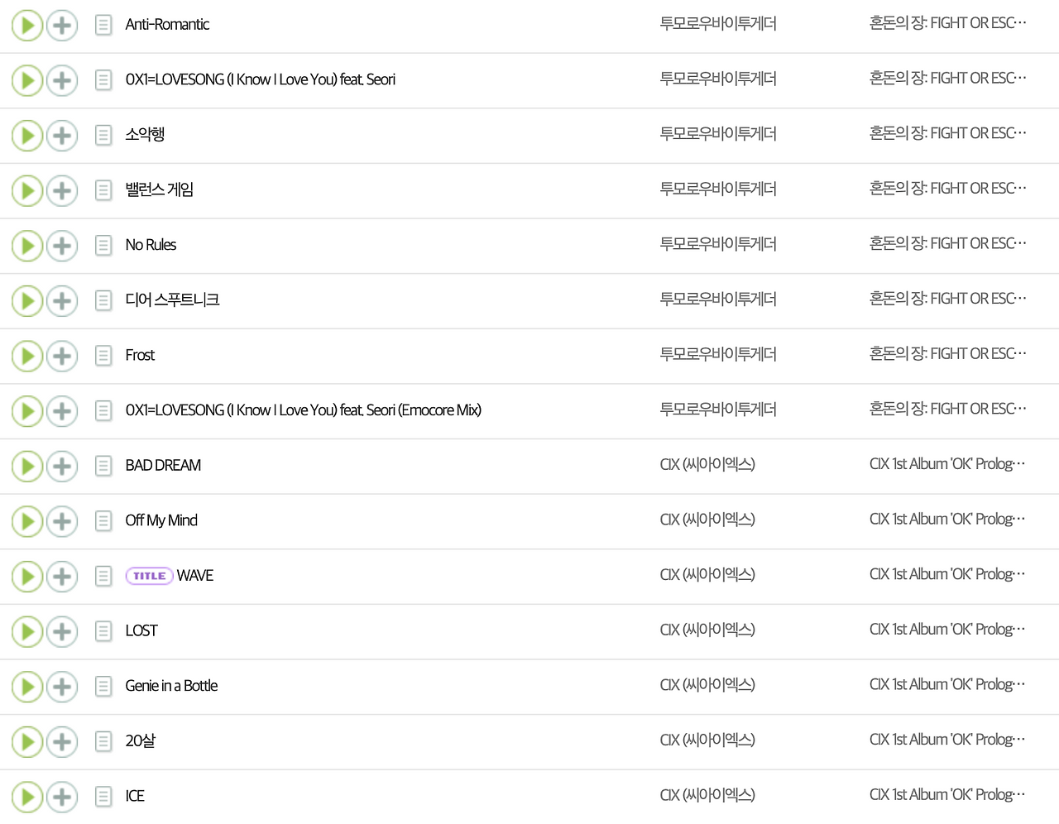
Task: Play the title track WAVE
Action: (27, 577)
